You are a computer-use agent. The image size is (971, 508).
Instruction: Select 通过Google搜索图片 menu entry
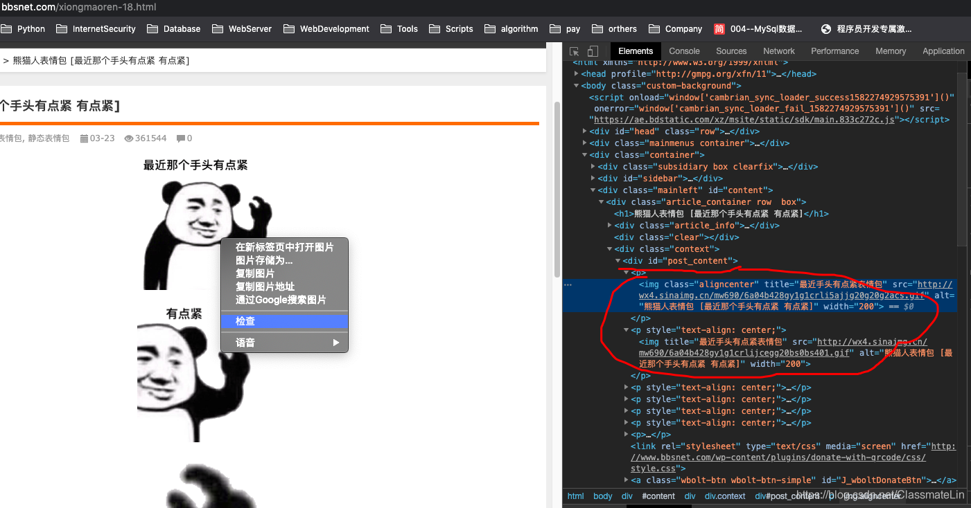tap(284, 300)
